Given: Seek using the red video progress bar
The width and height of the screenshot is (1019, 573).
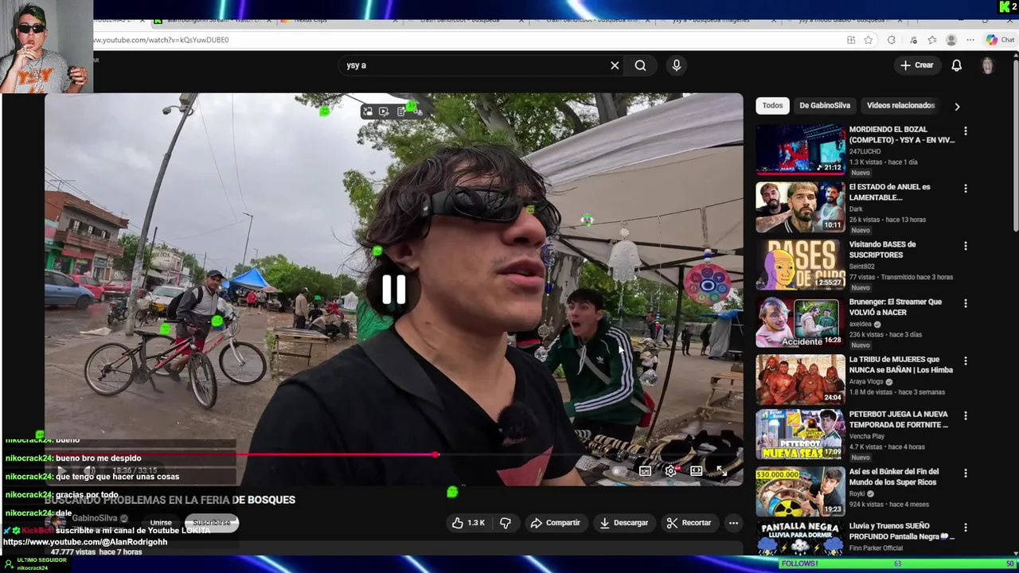Looking at the screenshot, I should coord(393,454).
